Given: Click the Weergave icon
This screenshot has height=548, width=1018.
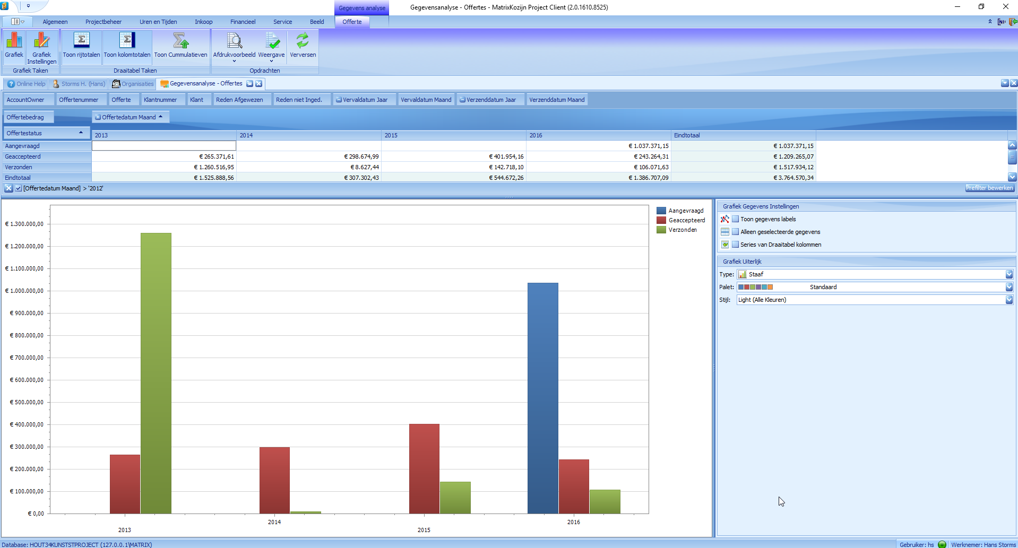Looking at the screenshot, I should point(271,41).
